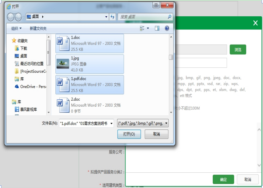Click the sidebar scrollbar down arrow
Image resolution: width=263 pixels, height=188 pixels.
click(49, 112)
